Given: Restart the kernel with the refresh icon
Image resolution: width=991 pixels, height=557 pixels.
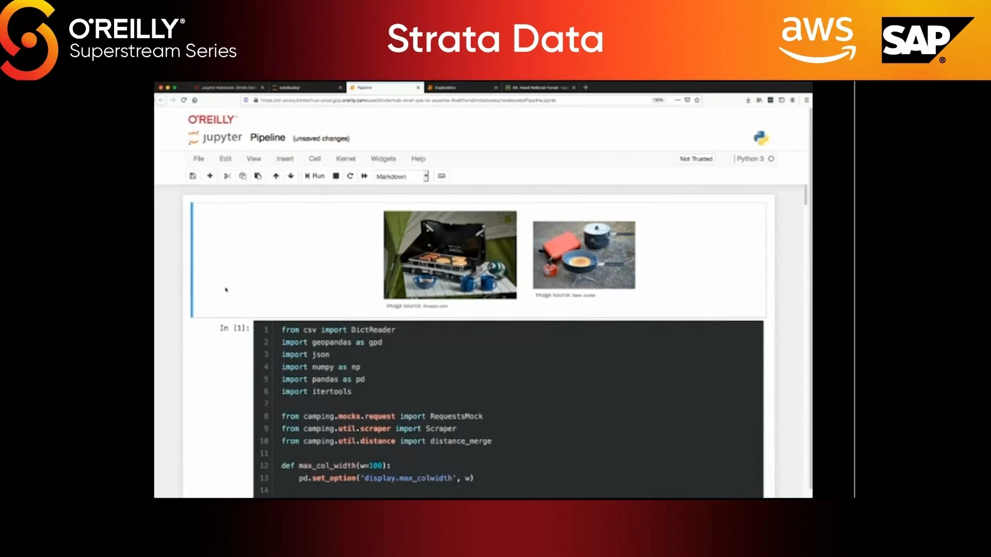Looking at the screenshot, I should 350,176.
